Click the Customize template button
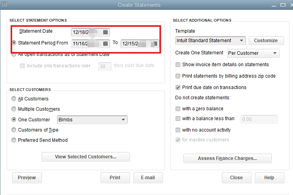Image resolution: width=293 pixels, height=195 pixels. click(266, 41)
